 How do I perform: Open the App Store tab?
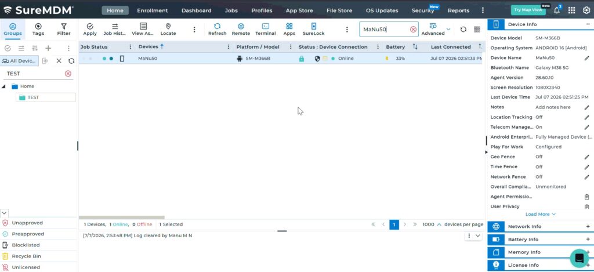(299, 10)
